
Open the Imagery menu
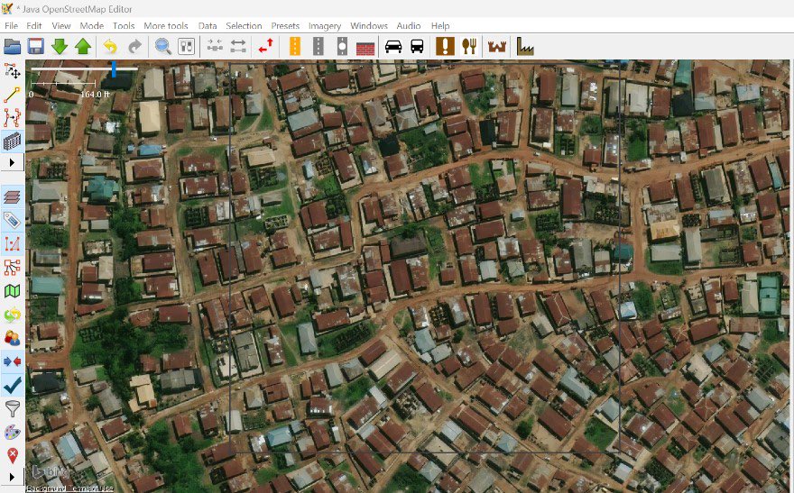pos(325,26)
